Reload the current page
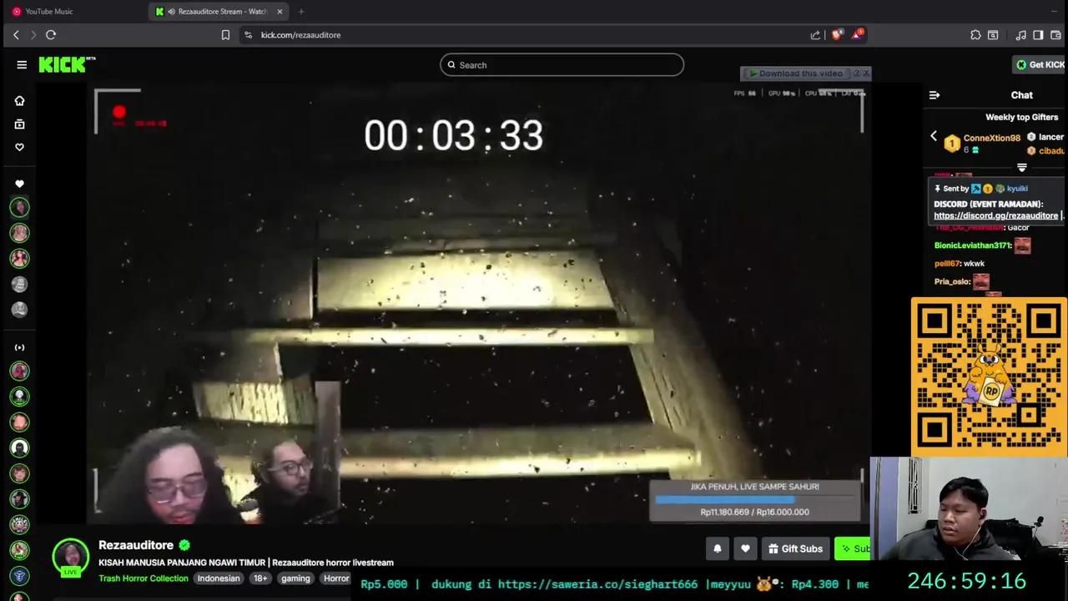Screen dimensions: 1068x601 pyautogui.click(x=51, y=35)
